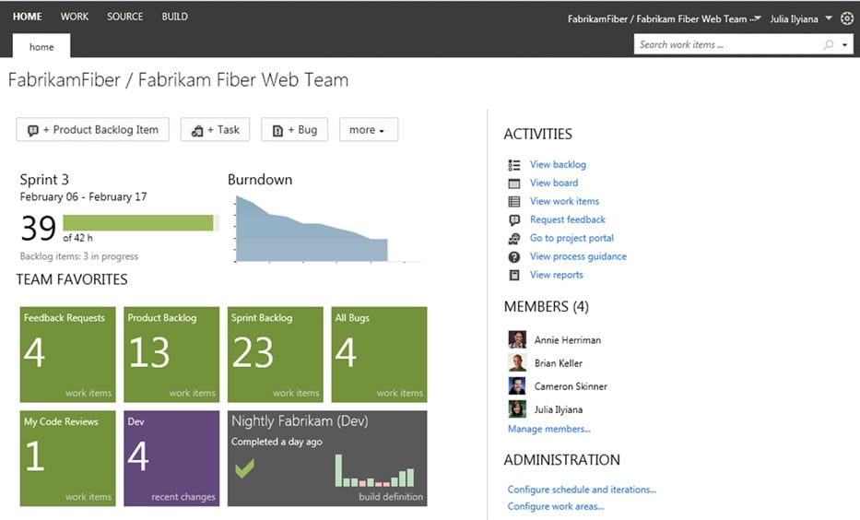The width and height of the screenshot is (860, 520).
Task: Open the Nightly Fabrikam (Dev) build tile
Action: pos(327,458)
